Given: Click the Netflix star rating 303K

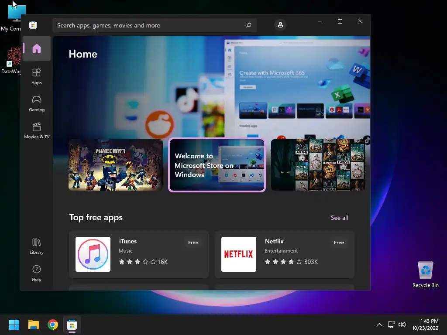Looking at the screenshot, I should pyautogui.click(x=291, y=262).
